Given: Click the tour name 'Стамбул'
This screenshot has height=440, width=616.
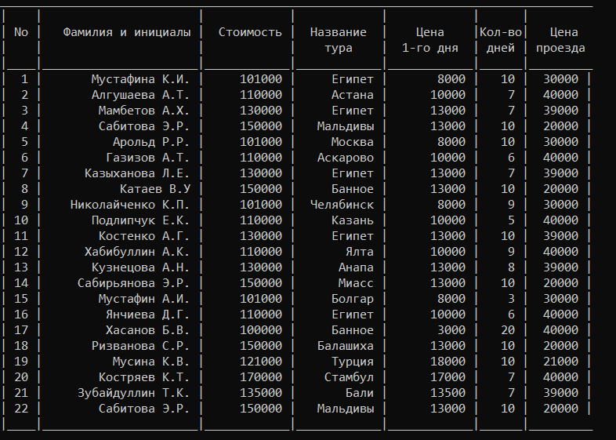Looking at the screenshot, I should [349, 377].
